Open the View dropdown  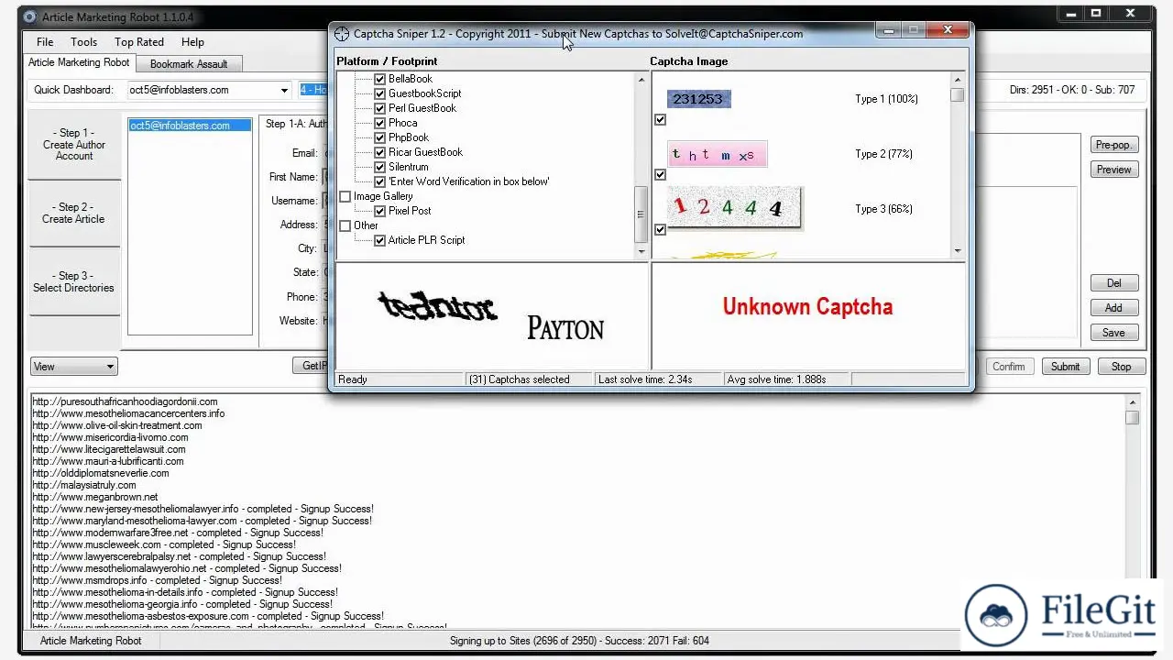pyautogui.click(x=74, y=367)
